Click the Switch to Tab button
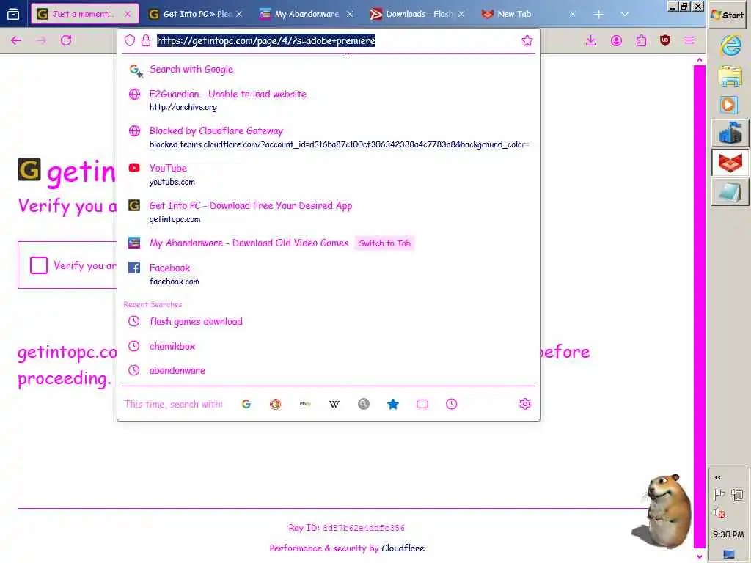The height and width of the screenshot is (563, 751). 384,243
